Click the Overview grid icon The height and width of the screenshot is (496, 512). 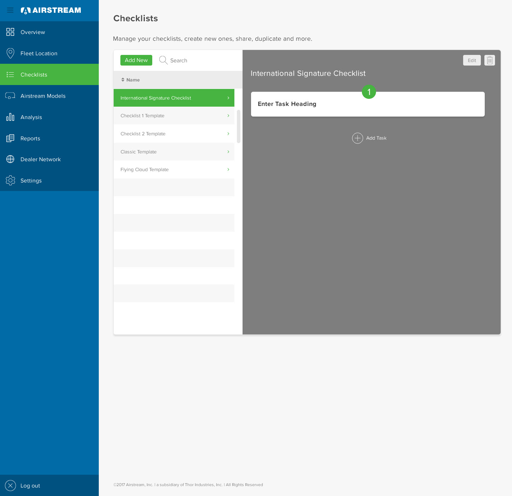click(10, 32)
